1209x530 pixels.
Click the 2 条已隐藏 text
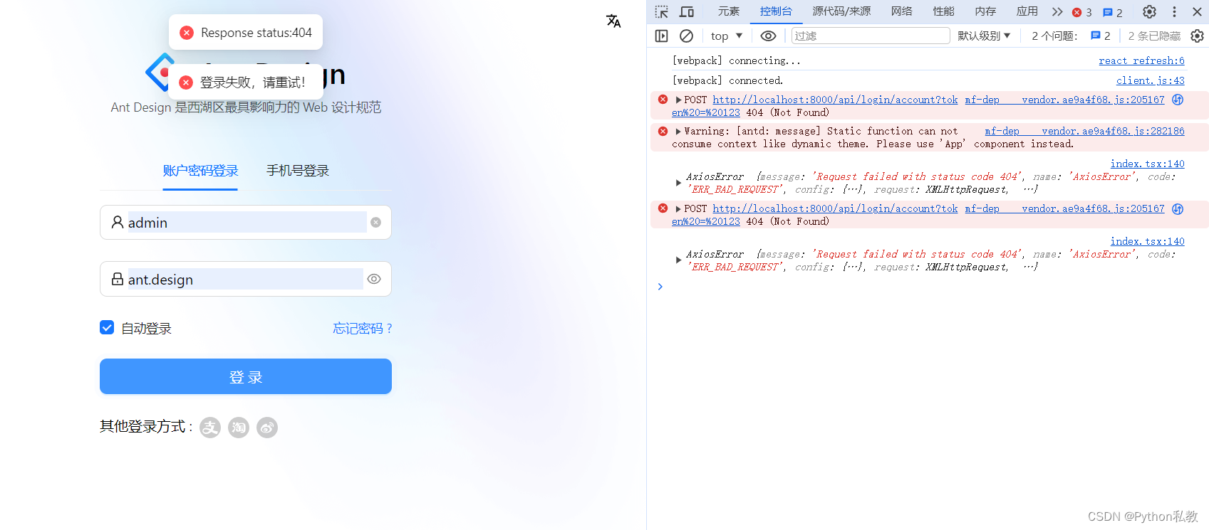pyautogui.click(x=1154, y=36)
